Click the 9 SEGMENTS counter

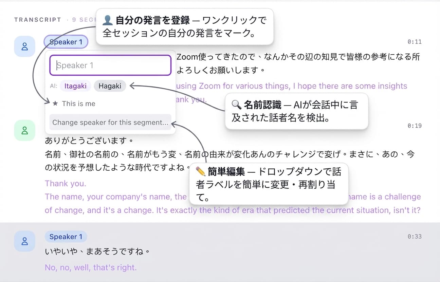point(83,20)
